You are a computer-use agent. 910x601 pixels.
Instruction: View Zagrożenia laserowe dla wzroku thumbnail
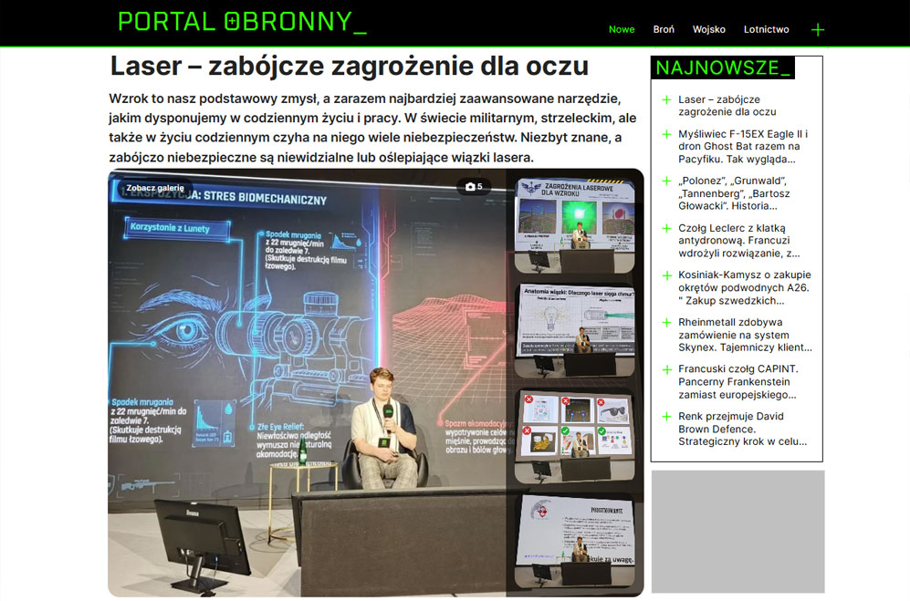point(574,225)
